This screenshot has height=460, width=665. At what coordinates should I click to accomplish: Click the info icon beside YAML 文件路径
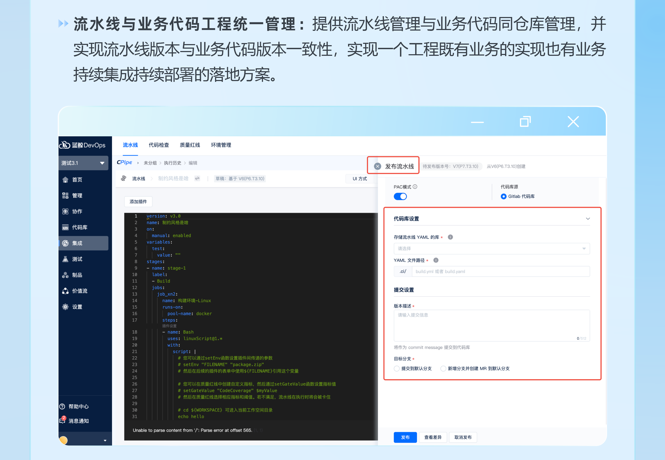(x=436, y=260)
